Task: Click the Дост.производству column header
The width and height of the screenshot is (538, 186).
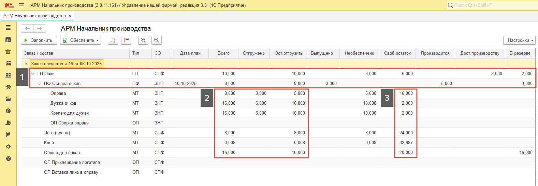Action: (480, 53)
